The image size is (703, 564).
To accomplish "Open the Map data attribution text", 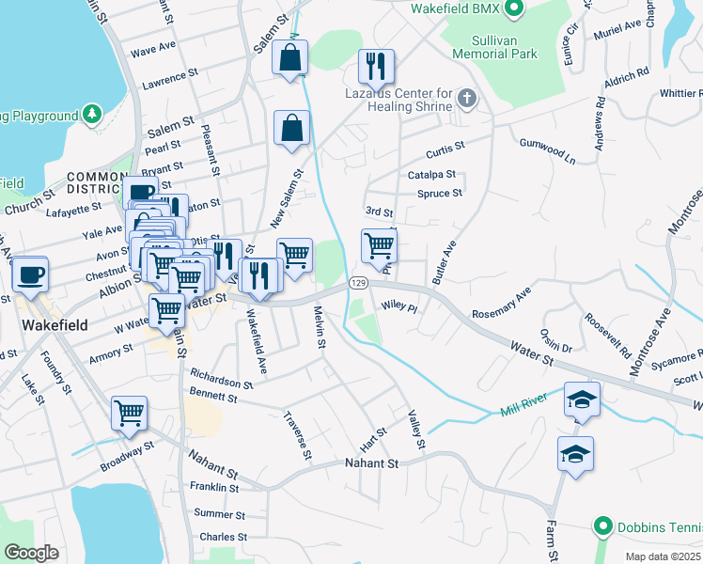I will 663,556.
